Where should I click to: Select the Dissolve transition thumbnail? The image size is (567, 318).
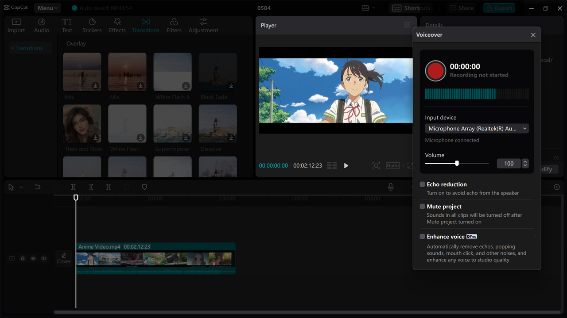click(217, 124)
